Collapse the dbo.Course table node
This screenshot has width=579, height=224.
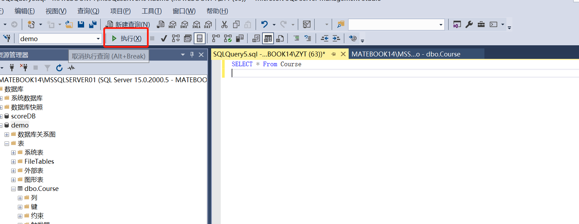coord(13,189)
